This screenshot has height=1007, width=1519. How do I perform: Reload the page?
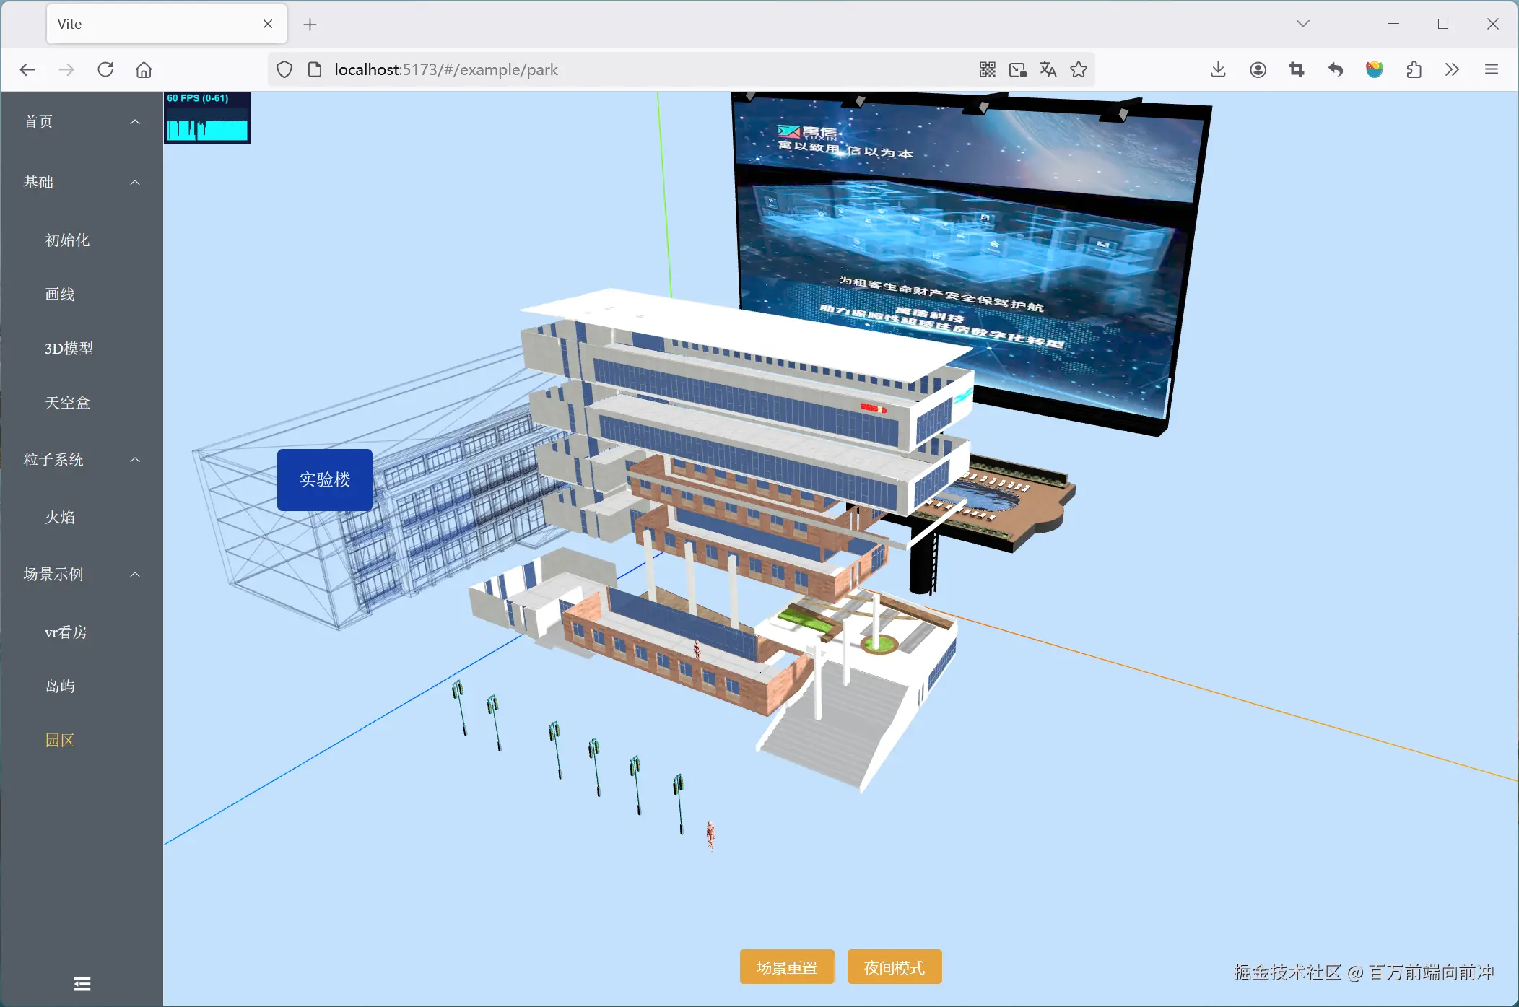point(105,69)
